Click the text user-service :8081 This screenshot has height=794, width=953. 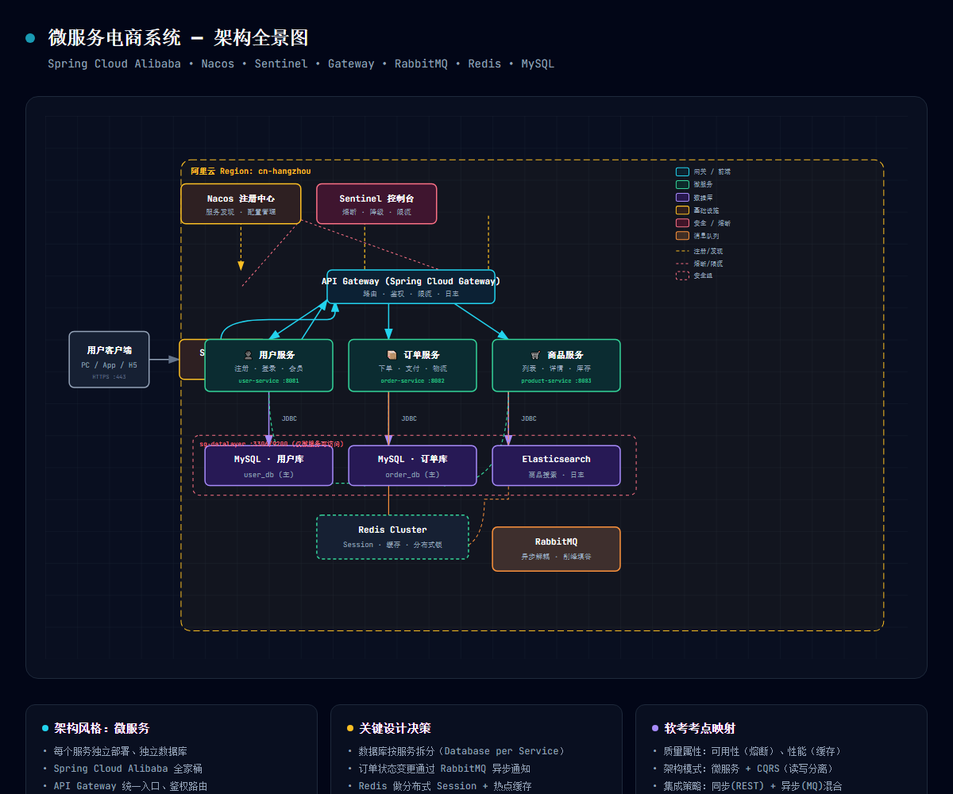pyautogui.click(x=268, y=381)
